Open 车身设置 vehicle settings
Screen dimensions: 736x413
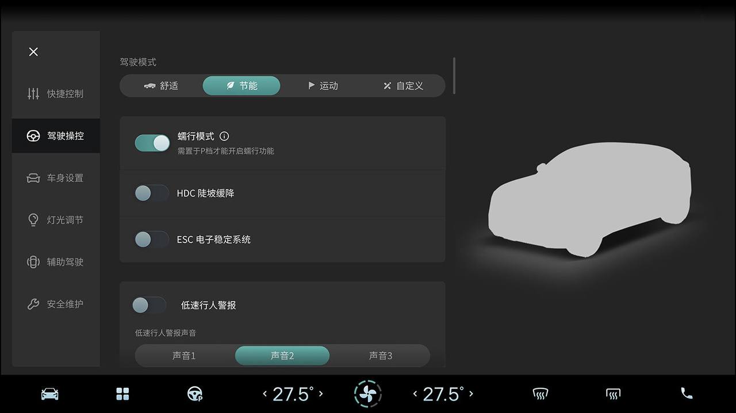coord(56,178)
